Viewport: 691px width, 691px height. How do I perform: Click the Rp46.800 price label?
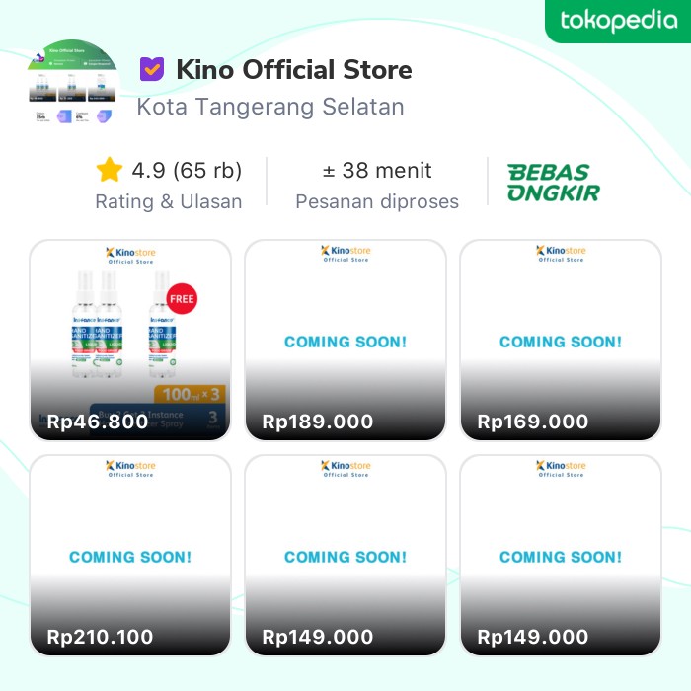(x=98, y=422)
